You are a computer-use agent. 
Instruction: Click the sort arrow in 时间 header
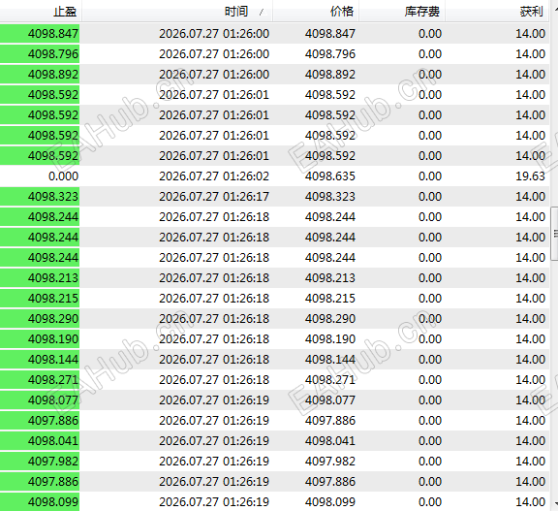pyautogui.click(x=262, y=12)
